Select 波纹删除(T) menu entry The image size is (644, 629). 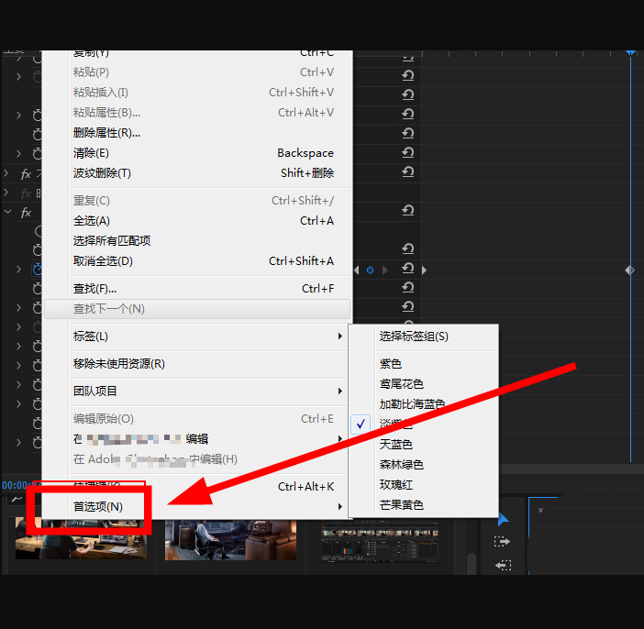[x=197, y=173]
